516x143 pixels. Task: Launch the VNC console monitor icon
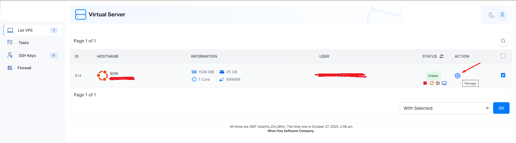click(x=444, y=83)
